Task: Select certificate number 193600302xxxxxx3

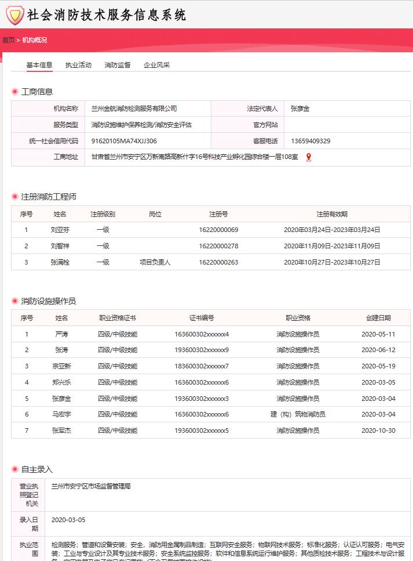Action: (x=202, y=399)
